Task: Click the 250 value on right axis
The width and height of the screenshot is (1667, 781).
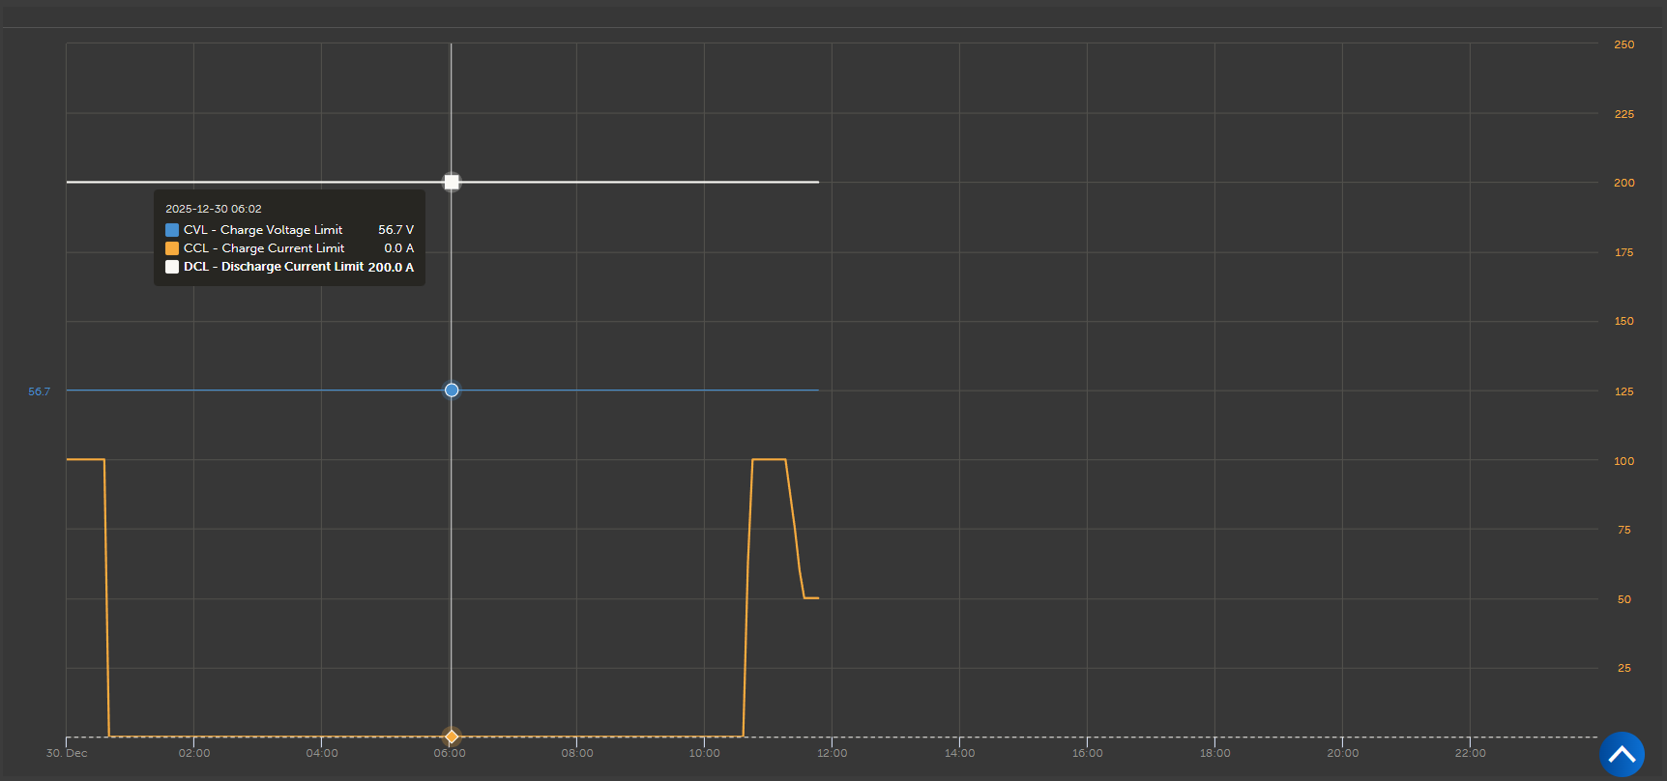Action: 1623,44
